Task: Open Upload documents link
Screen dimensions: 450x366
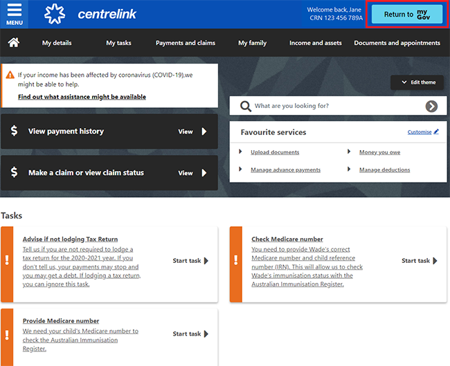Action: point(275,152)
